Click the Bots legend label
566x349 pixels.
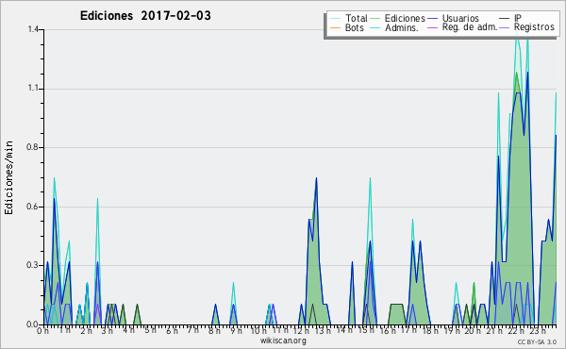tap(354, 27)
